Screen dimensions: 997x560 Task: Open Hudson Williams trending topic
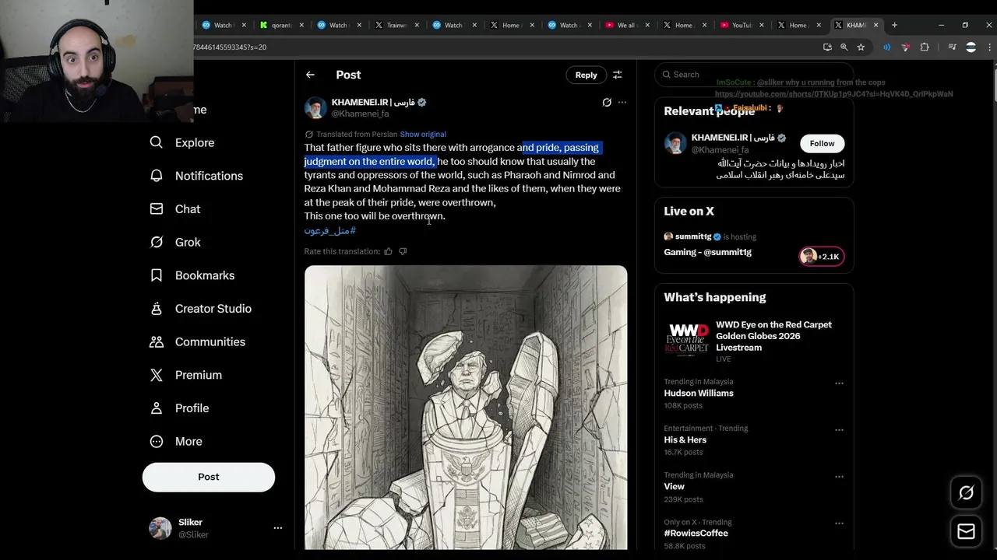pos(699,394)
